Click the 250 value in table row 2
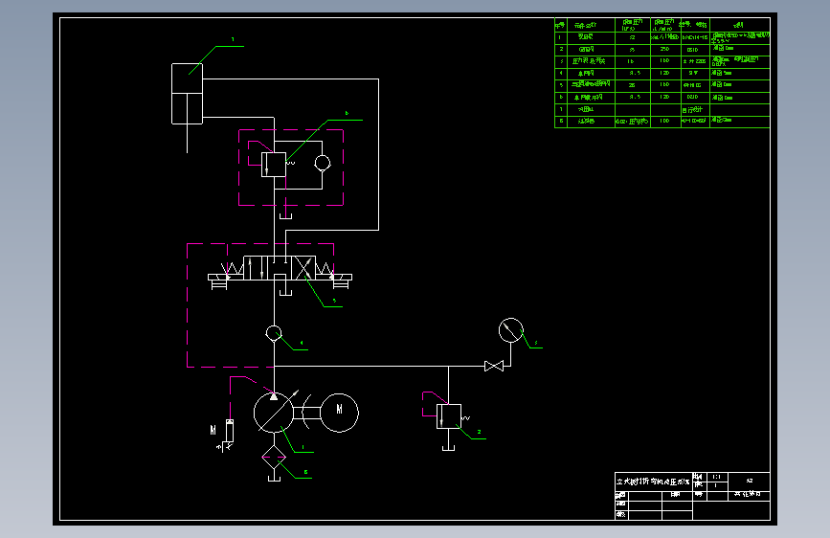The height and width of the screenshot is (538, 830). point(664,49)
